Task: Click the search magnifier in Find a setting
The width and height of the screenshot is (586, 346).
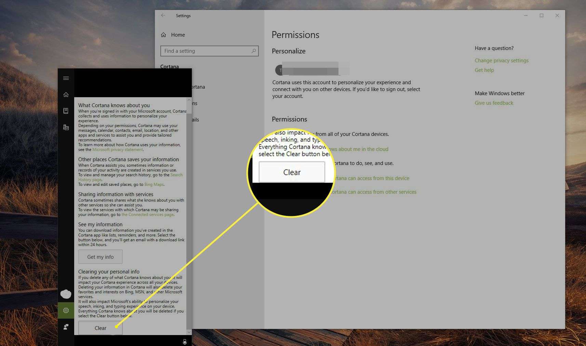Action: coord(254,51)
